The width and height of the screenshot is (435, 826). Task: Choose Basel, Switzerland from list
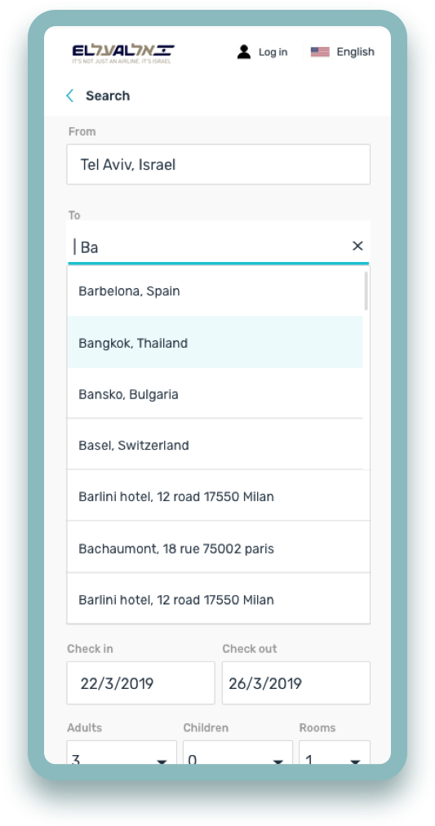(215, 445)
